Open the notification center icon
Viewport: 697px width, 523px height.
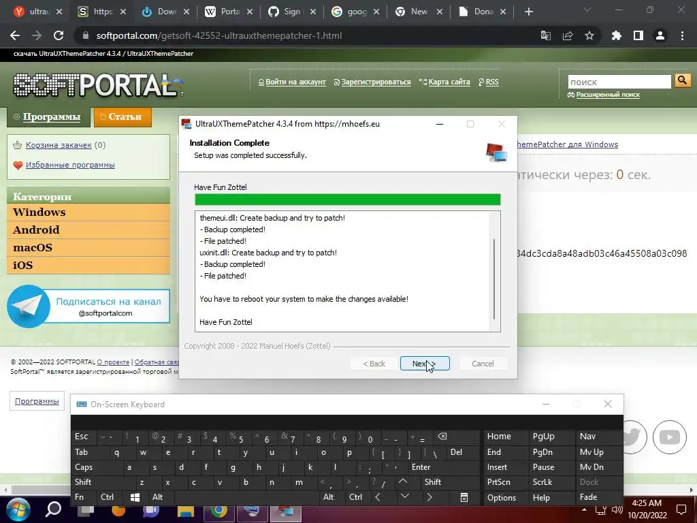(681, 509)
